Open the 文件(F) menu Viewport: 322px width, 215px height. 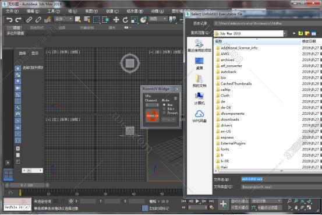pos(12,11)
